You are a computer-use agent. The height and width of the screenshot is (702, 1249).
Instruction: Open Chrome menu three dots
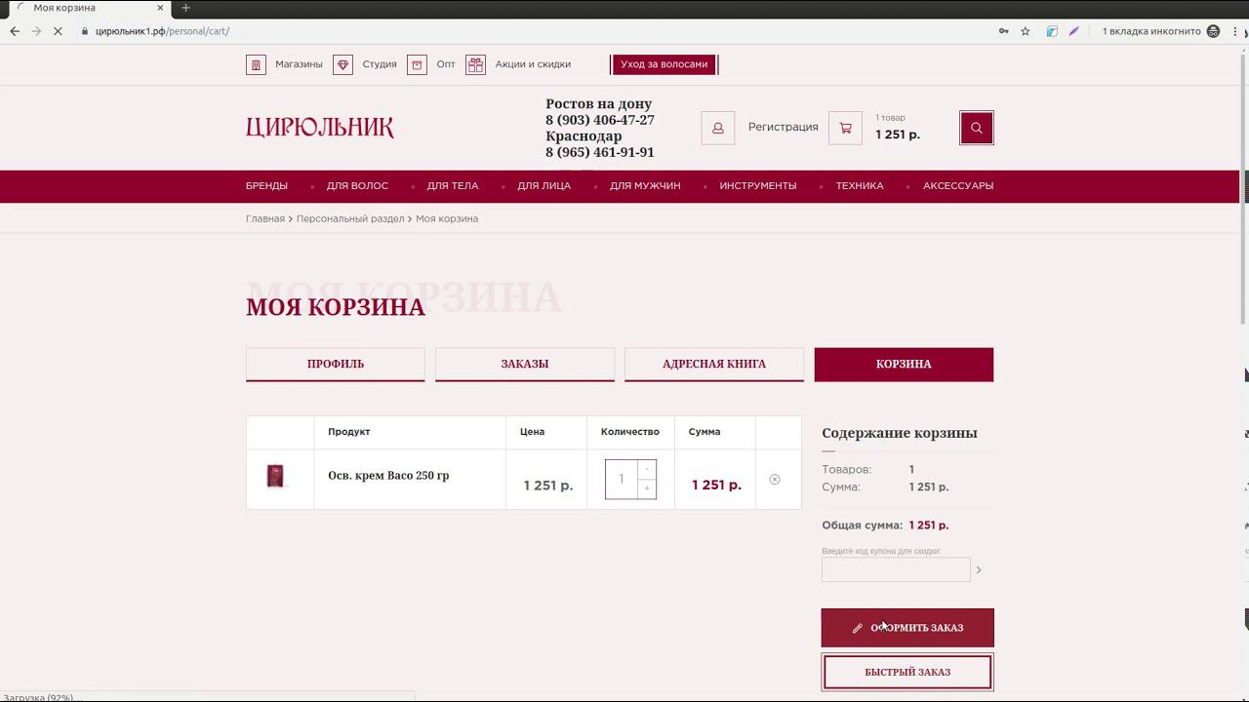[x=1235, y=31]
